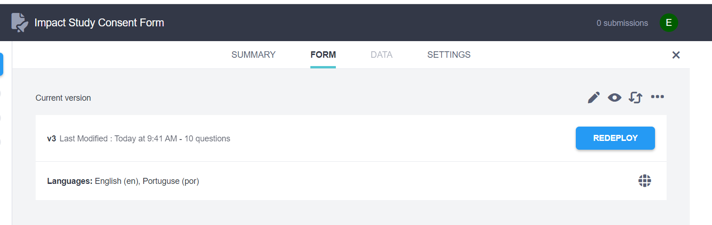The width and height of the screenshot is (712, 225).
Task: Preview the form with the eye icon
Action: [x=614, y=97]
